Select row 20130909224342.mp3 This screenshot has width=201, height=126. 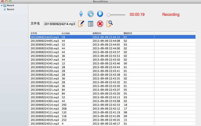coord(113,67)
